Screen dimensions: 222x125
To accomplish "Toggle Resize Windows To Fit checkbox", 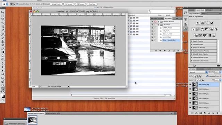I will pyautogui.click(x=17, y=4).
